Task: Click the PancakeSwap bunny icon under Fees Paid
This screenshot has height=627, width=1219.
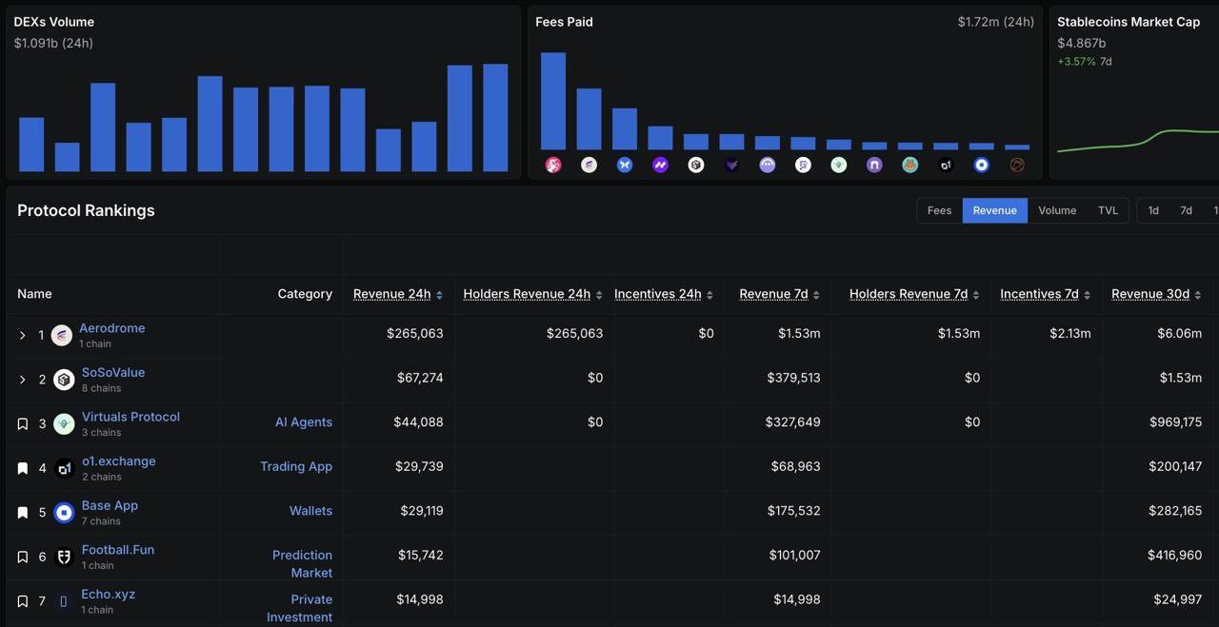Action: click(x=909, y=166)
